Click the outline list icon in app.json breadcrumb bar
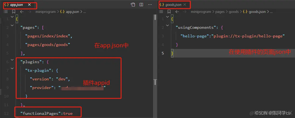295x118 pixels. pos(6,12)
